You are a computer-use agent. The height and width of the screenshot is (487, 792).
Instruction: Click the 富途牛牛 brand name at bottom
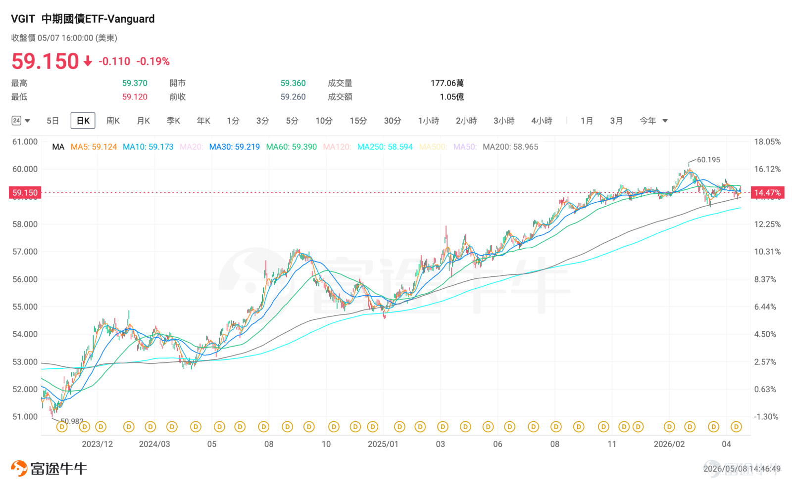59,468
